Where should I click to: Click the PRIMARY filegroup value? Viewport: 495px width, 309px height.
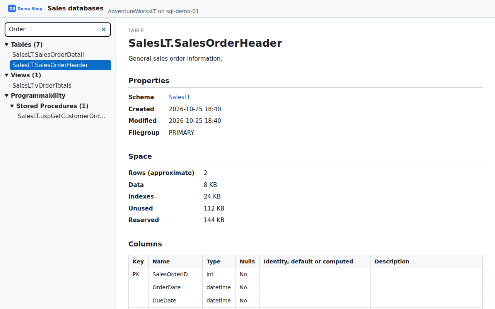point(181,133)
